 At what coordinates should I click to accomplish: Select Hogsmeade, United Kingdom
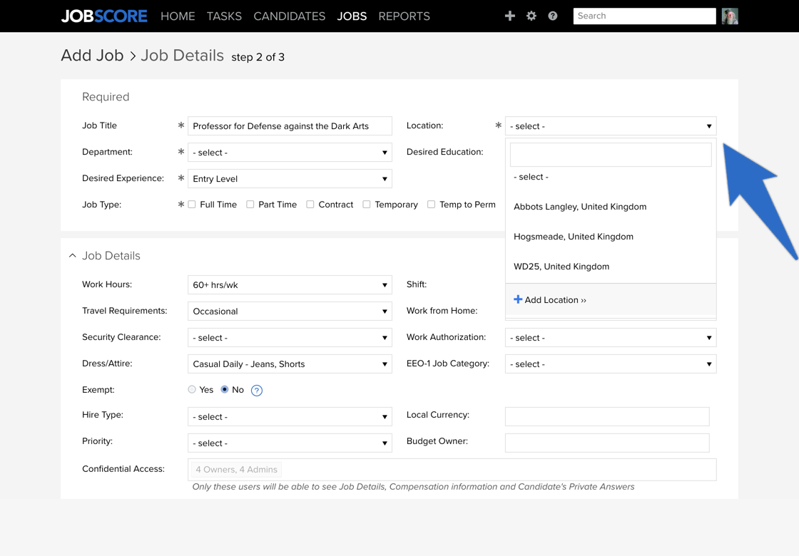[611, 237]
